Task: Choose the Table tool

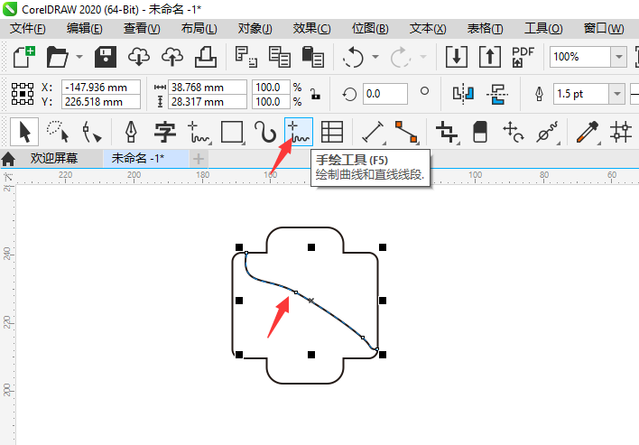Action: pos(332,133)
